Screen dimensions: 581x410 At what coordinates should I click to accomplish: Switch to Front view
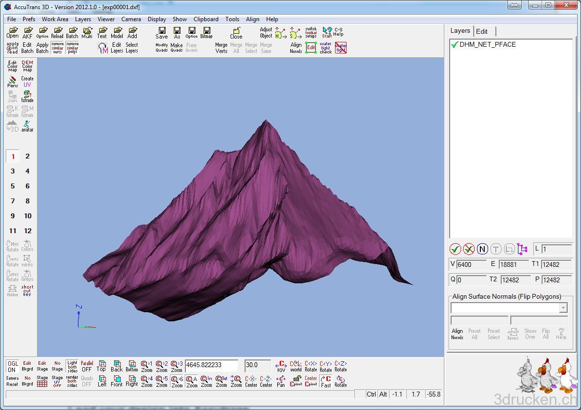116,381
